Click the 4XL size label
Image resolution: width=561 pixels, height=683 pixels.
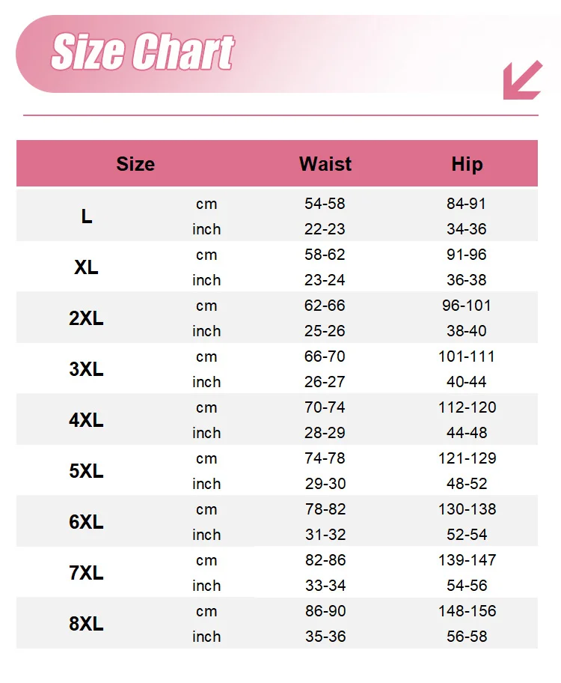[87, 420]
